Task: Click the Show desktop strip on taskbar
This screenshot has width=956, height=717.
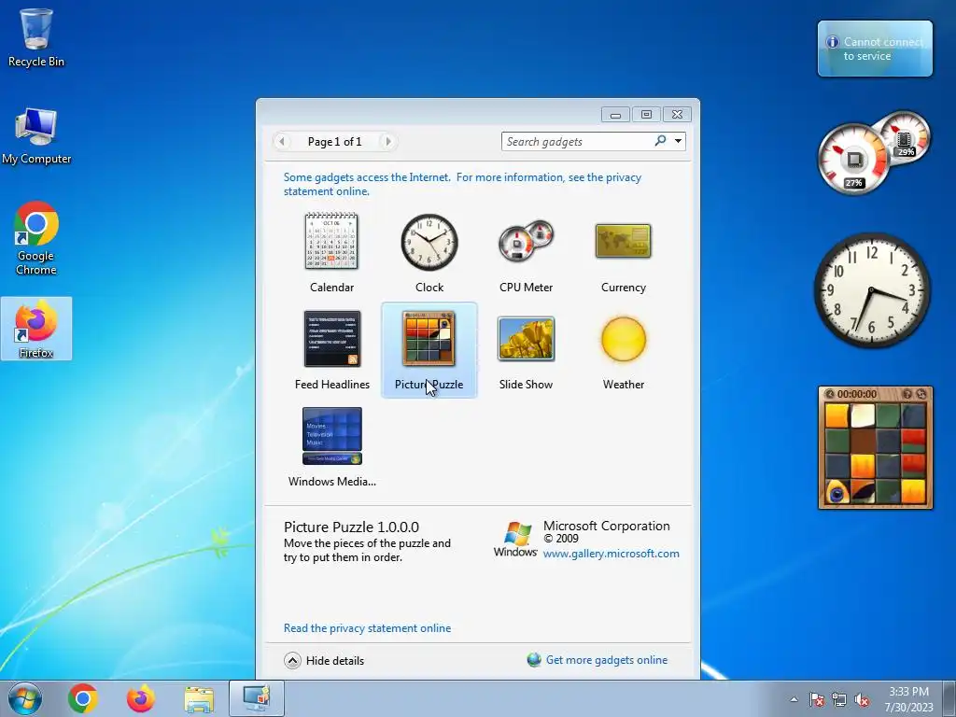Action: (949, 698)
